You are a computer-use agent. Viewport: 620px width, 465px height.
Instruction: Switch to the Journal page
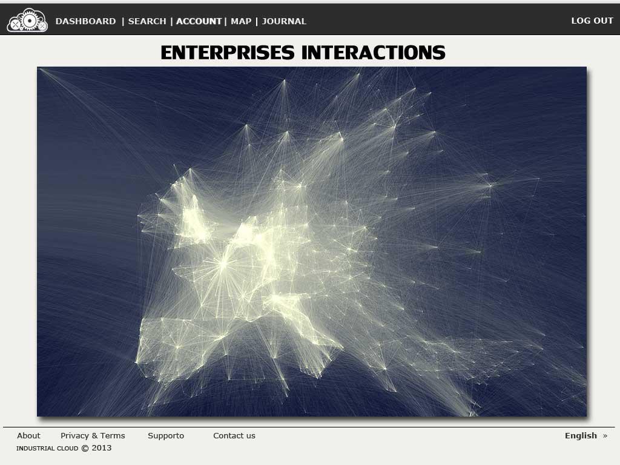[x=284, y=21]
